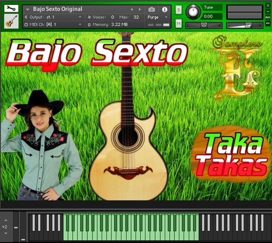The width and height of the screenshot is (272, 243).
Task: Go to next instrument preset arrow
Action: coord(140,9)
